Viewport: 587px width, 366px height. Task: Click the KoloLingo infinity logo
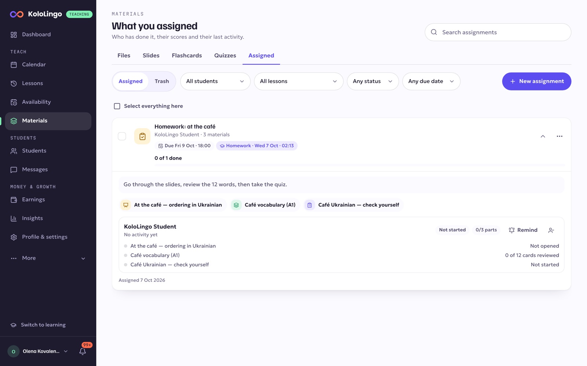pos(17,14)
